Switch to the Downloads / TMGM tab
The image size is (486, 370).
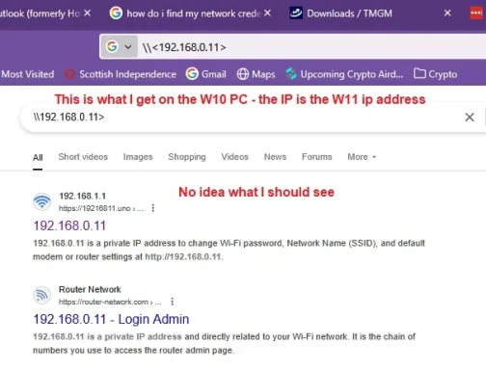pyautogui.click(x=349, y=13)
